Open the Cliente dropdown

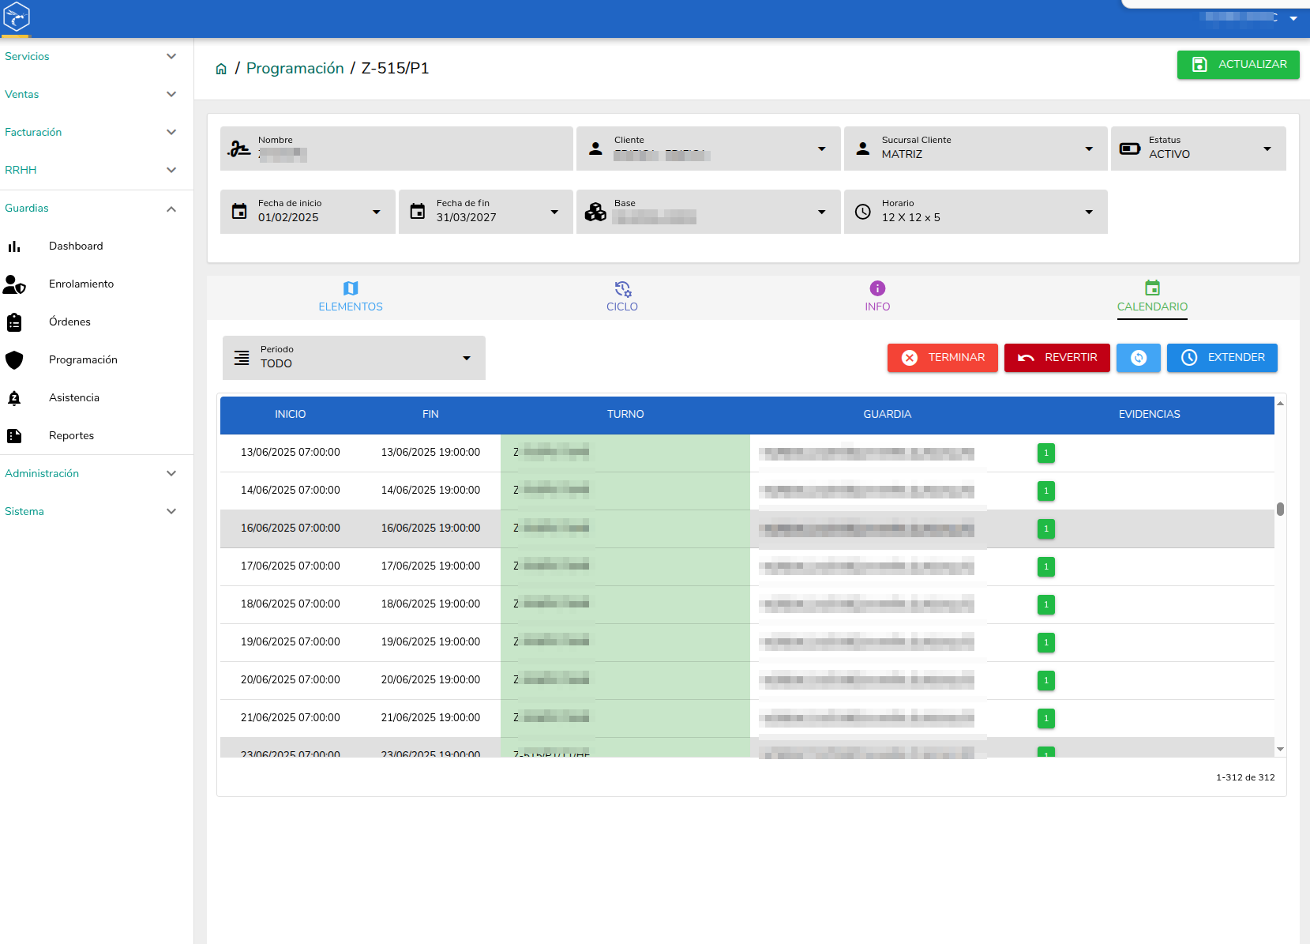click(708, 149)
